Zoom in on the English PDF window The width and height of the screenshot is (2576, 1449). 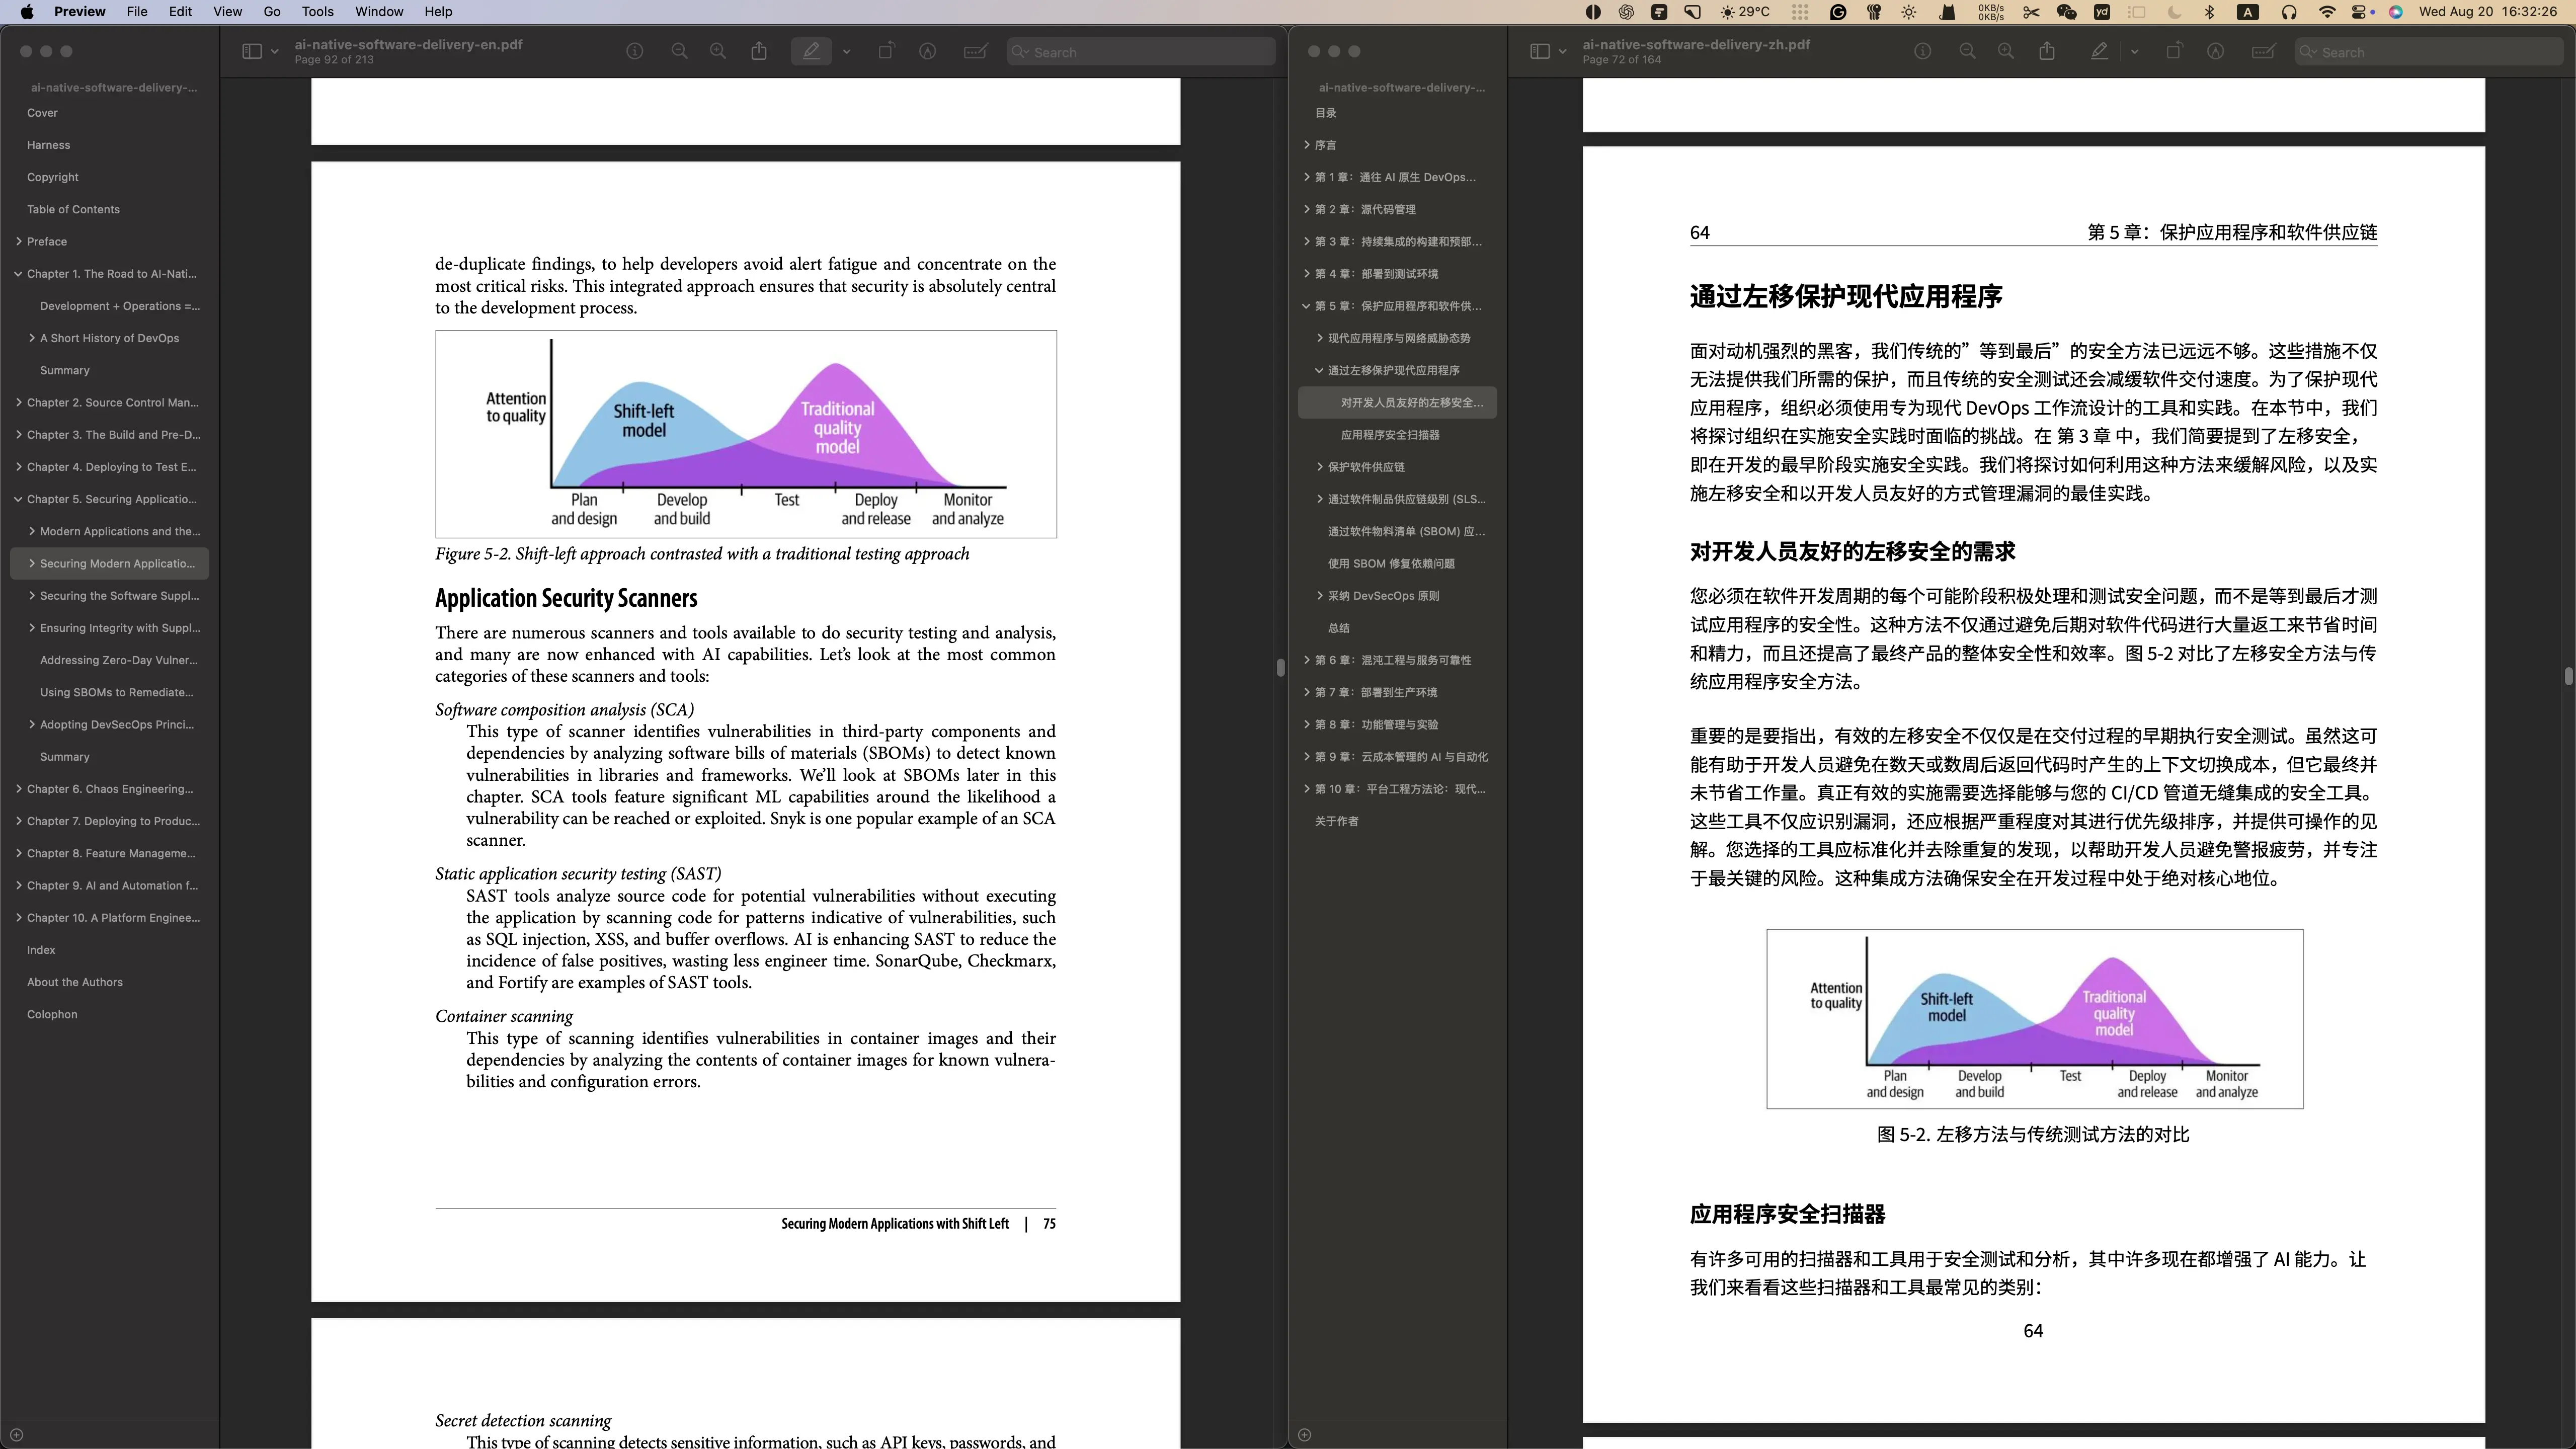pyautogui.click(x=718, y=51)
